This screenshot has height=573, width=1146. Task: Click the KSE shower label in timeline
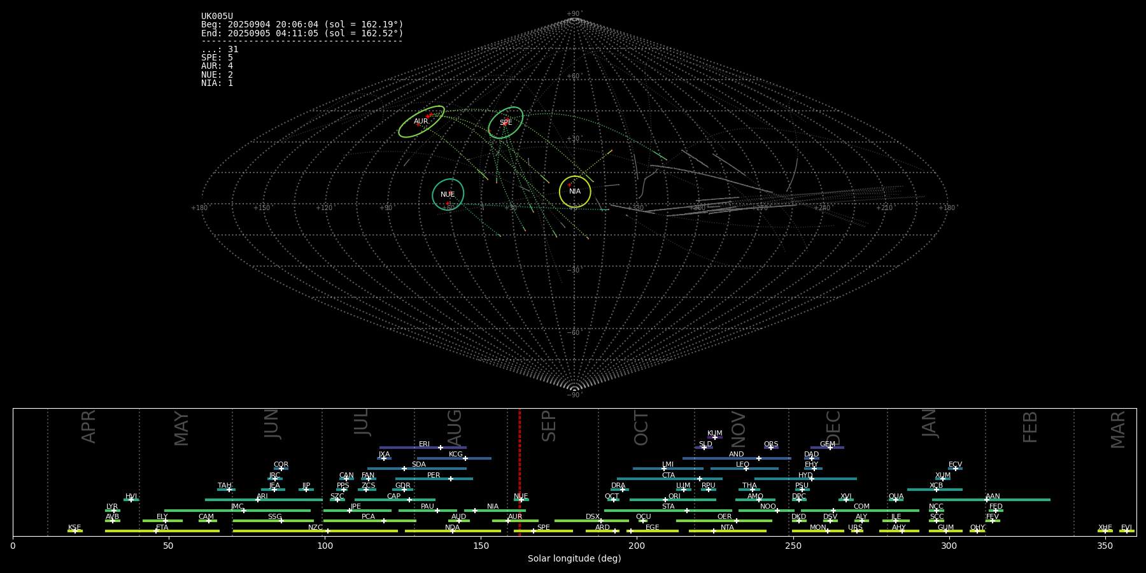tap(74, 528)
